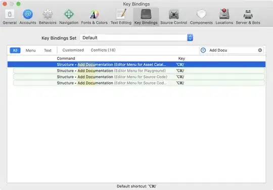The image size is (273, 190).
Task: Select Add Documentation for Playground row
Action: point(139,71)
